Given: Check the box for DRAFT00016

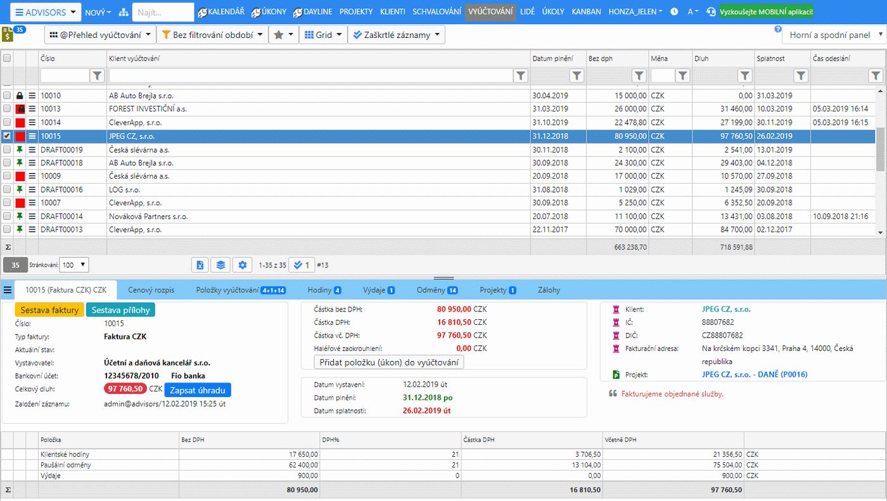Looking at the screenshot, I should 7,189.
